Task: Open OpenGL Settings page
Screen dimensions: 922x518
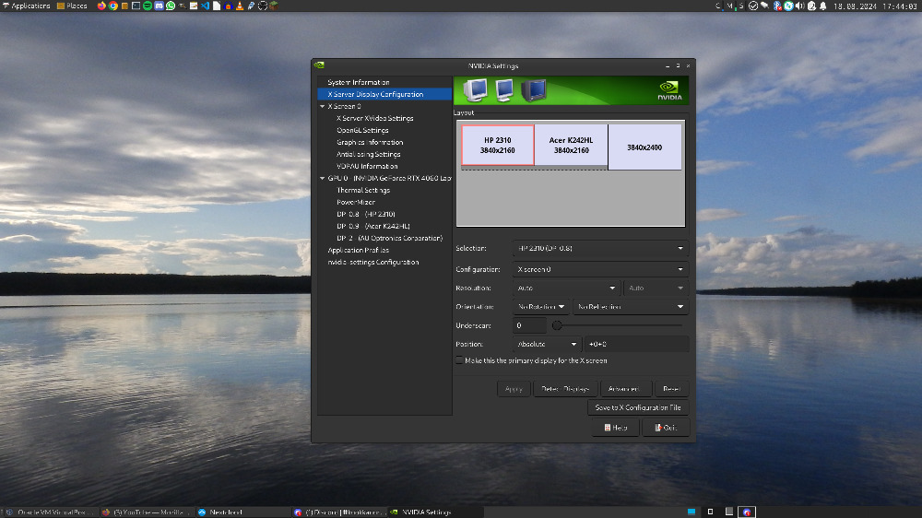Action: [362, 131]
